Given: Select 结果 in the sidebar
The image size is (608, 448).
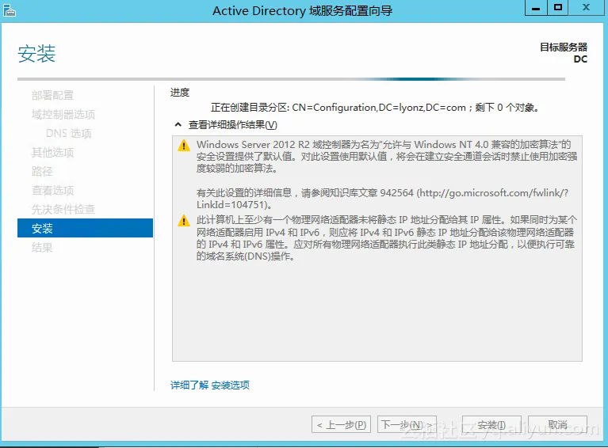Looking at the screenshot, I should pyautogui.click(x=42, y=247).
